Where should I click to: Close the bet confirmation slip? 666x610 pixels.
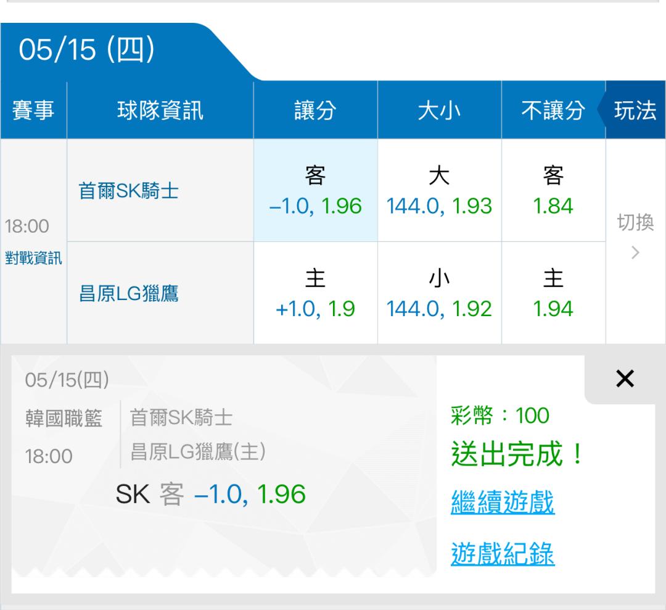625,378
